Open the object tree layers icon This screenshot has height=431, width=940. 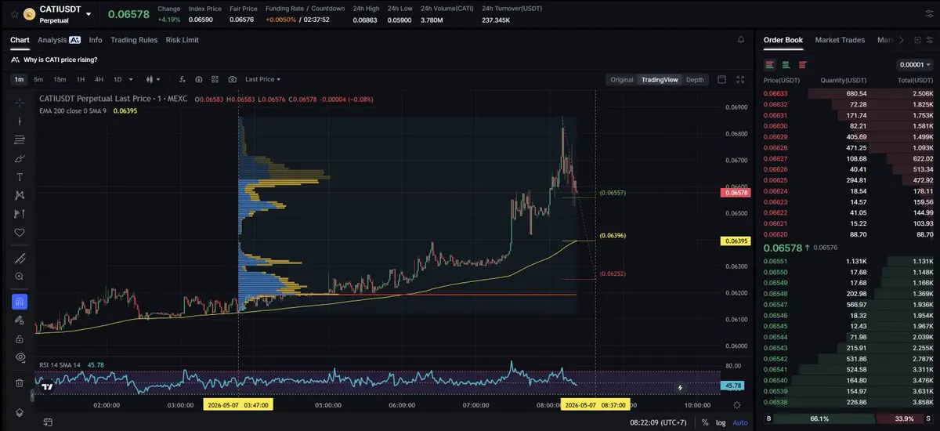pos(20,412)
